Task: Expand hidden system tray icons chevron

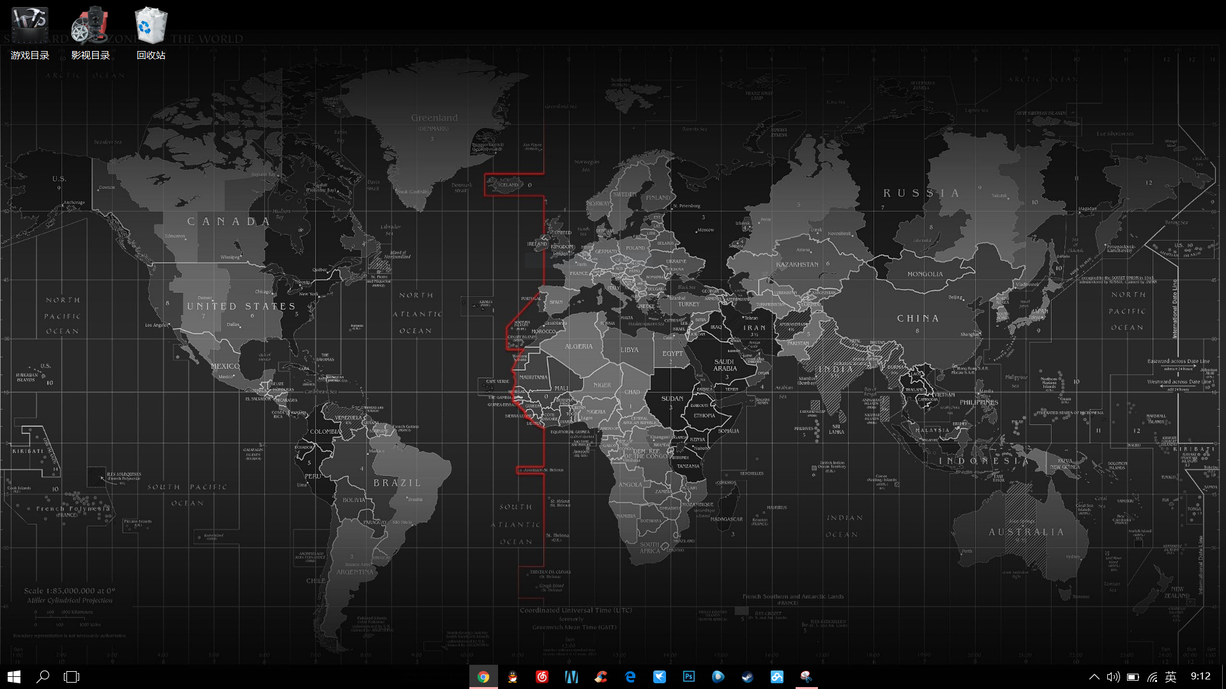Action: [x=1094, y=677]
